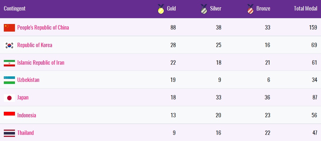Select China's total medal count 159
This screenshot has height=141, width=321.
[313, 27]
